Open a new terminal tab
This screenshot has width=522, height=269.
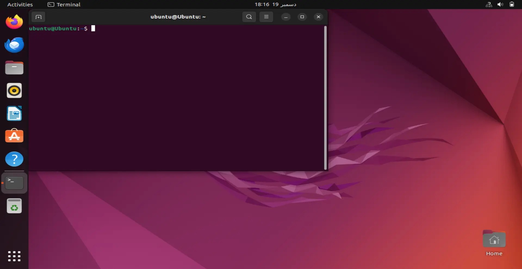point(38,17)
